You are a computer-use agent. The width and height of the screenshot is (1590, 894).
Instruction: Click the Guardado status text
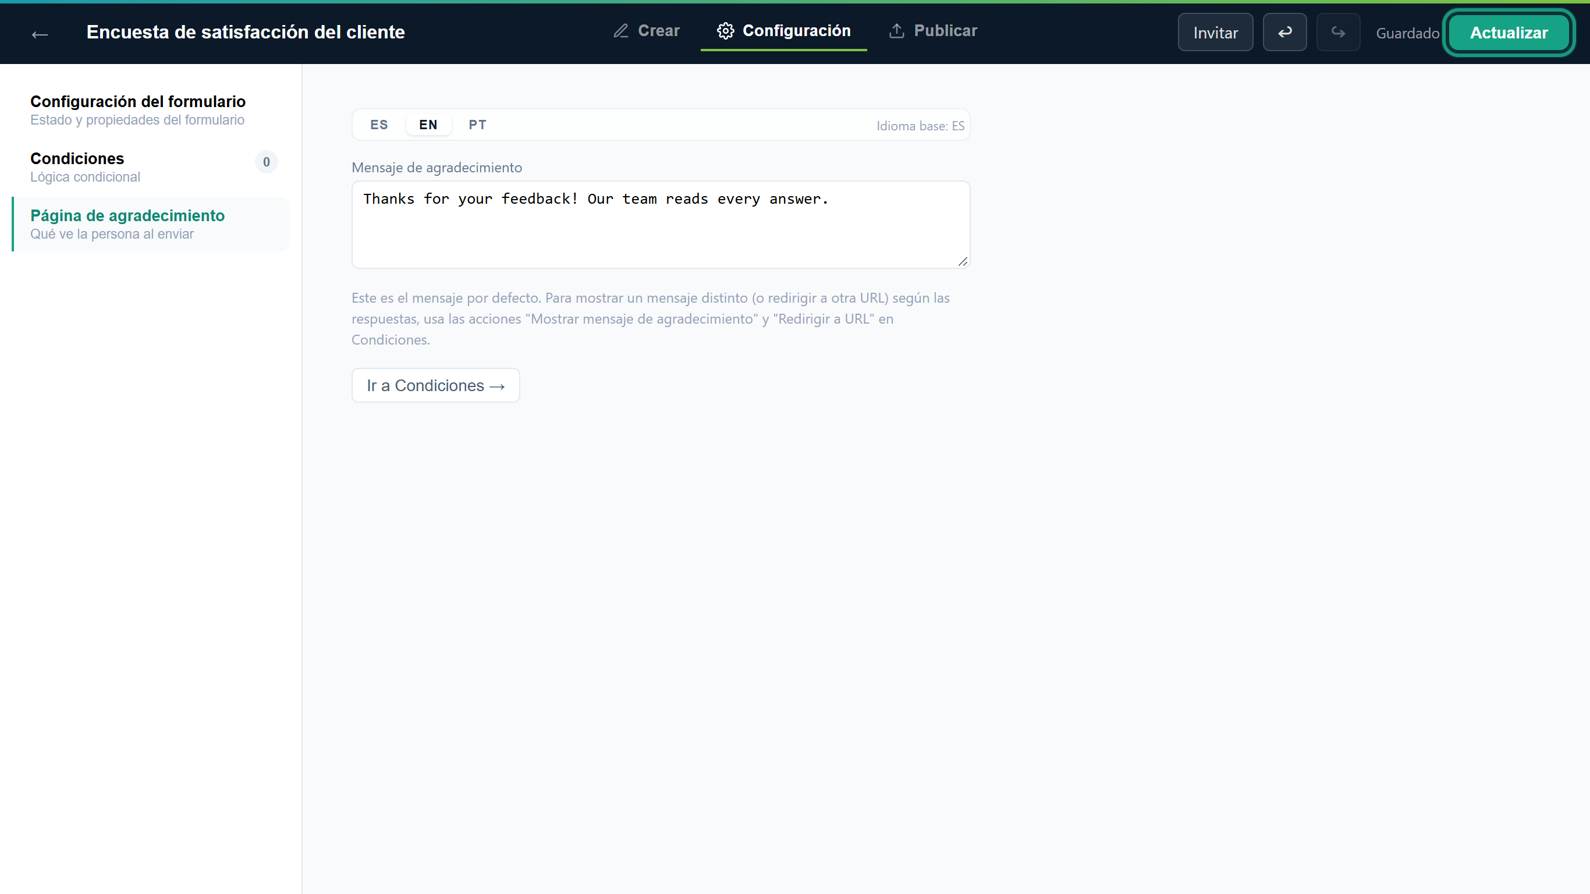tap(1407, 33)
